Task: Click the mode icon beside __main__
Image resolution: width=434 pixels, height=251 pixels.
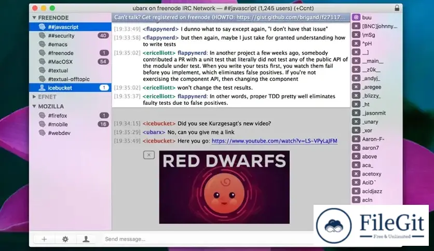Action: 356,61
